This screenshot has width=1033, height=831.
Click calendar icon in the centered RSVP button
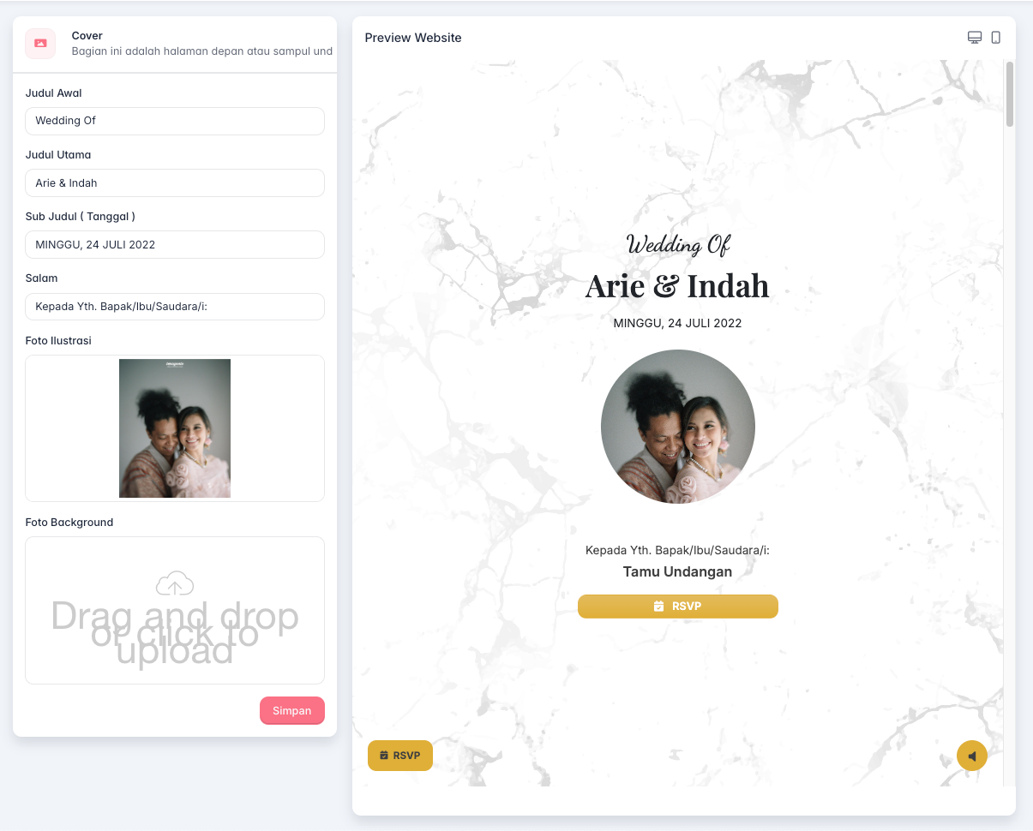point(658,607)
